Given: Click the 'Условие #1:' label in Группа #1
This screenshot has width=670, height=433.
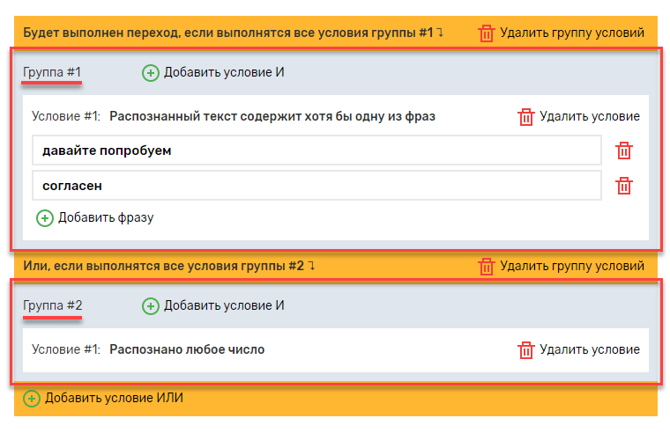Looking at the screenshot, I should click(x=66, y=116).
